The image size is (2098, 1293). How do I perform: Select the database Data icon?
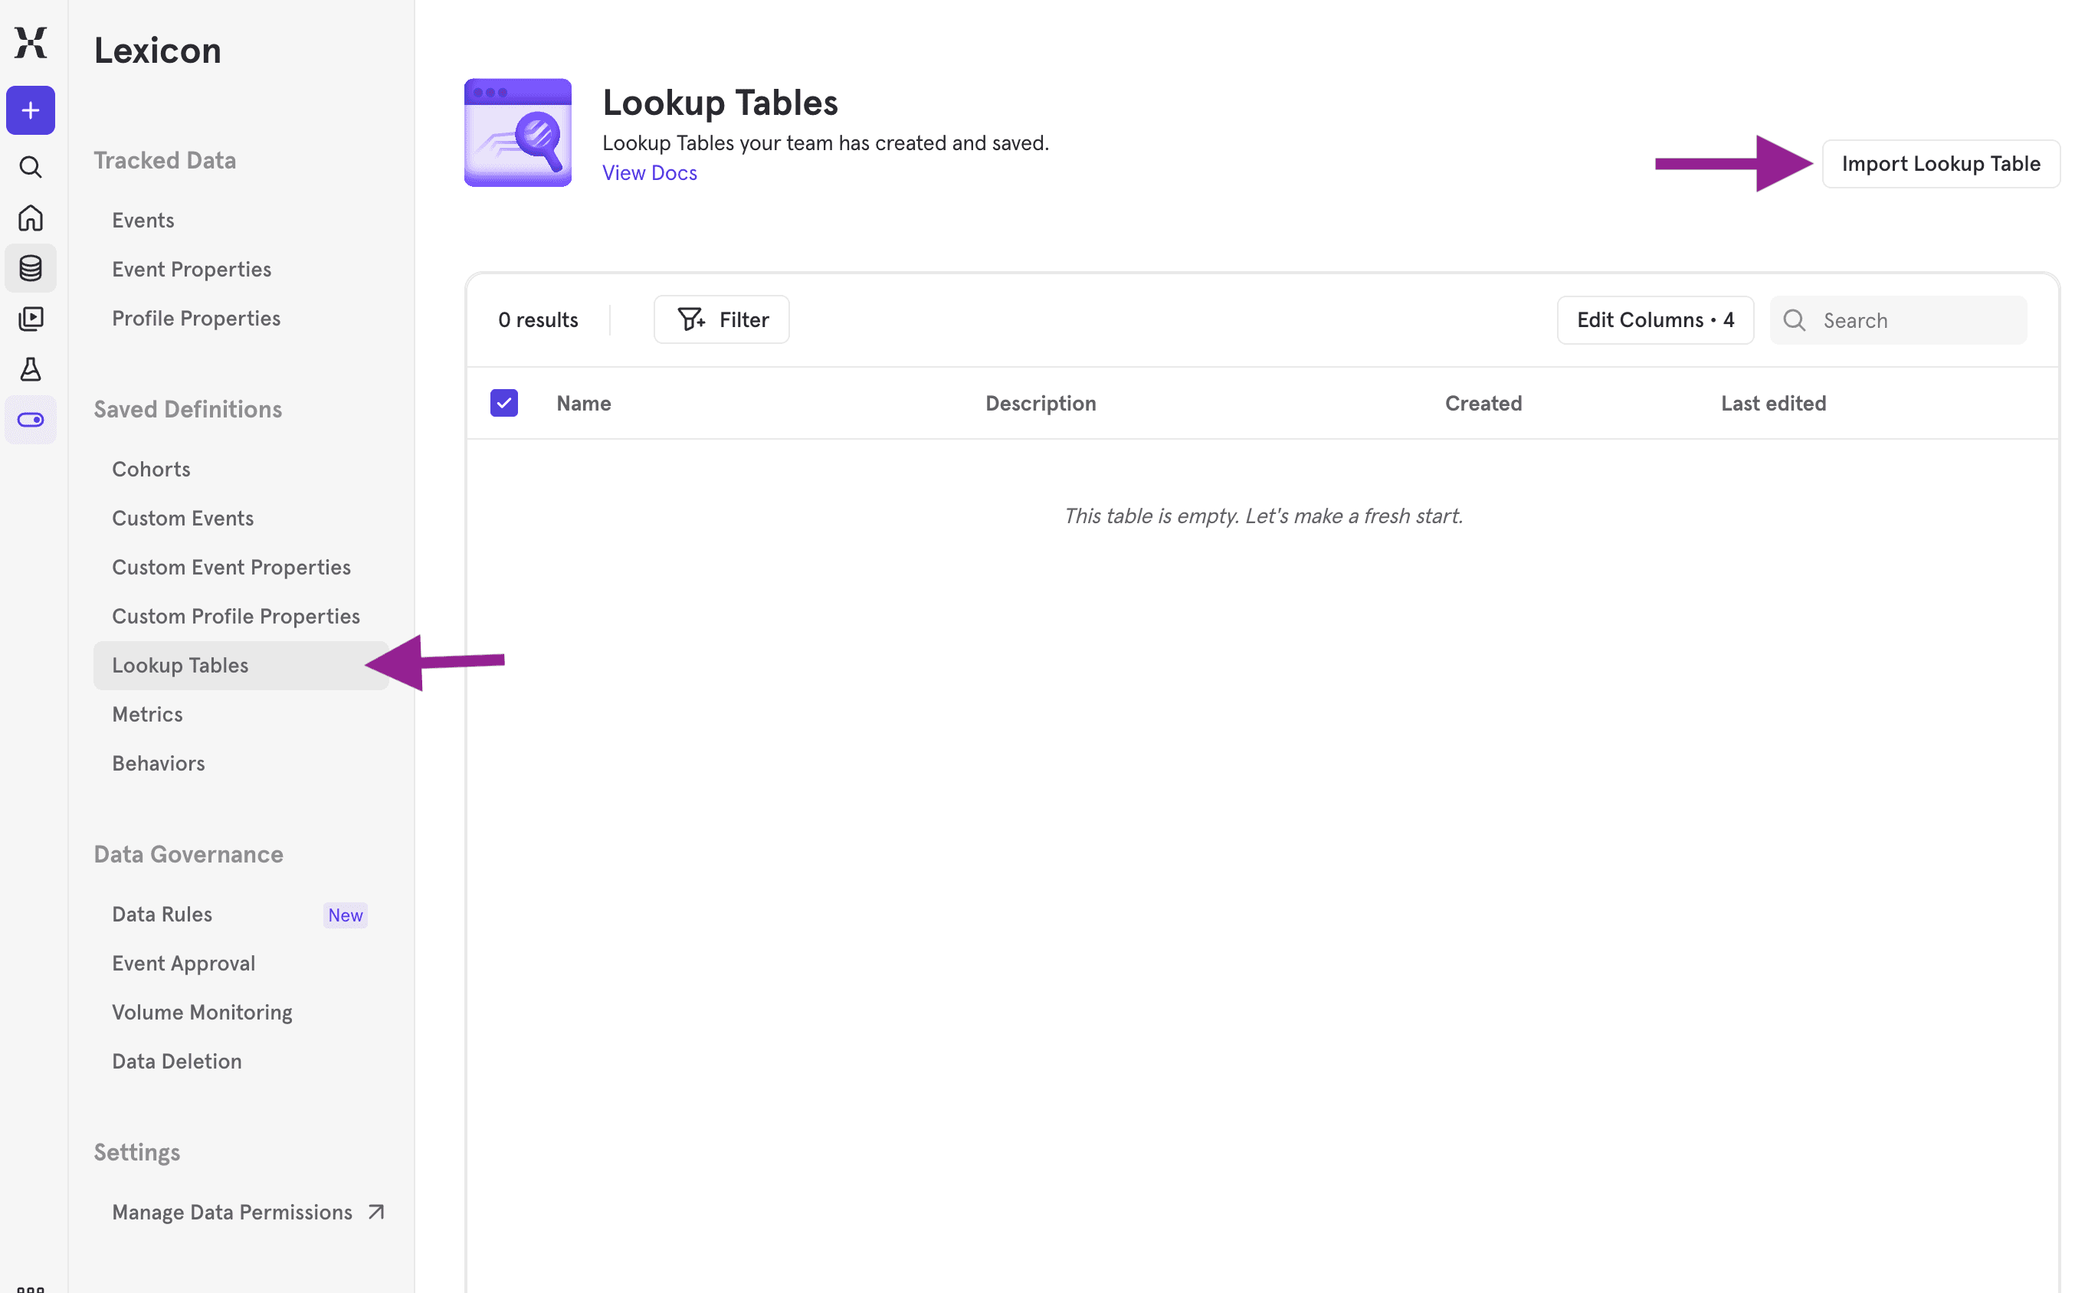pos(31,269)
